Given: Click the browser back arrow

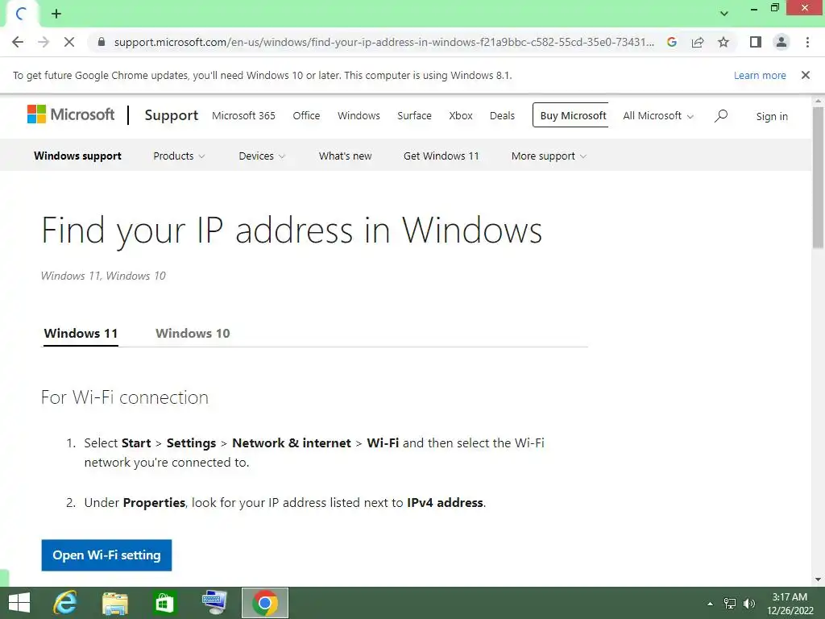Looking at the screenshot, I should [18, 42].
